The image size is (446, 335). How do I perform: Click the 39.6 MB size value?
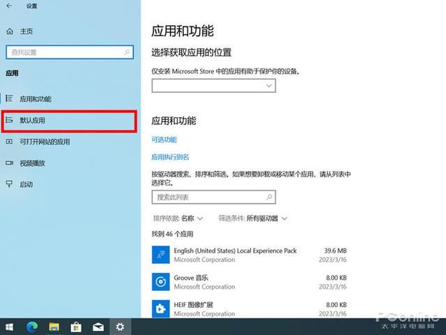tap(336, 251)
